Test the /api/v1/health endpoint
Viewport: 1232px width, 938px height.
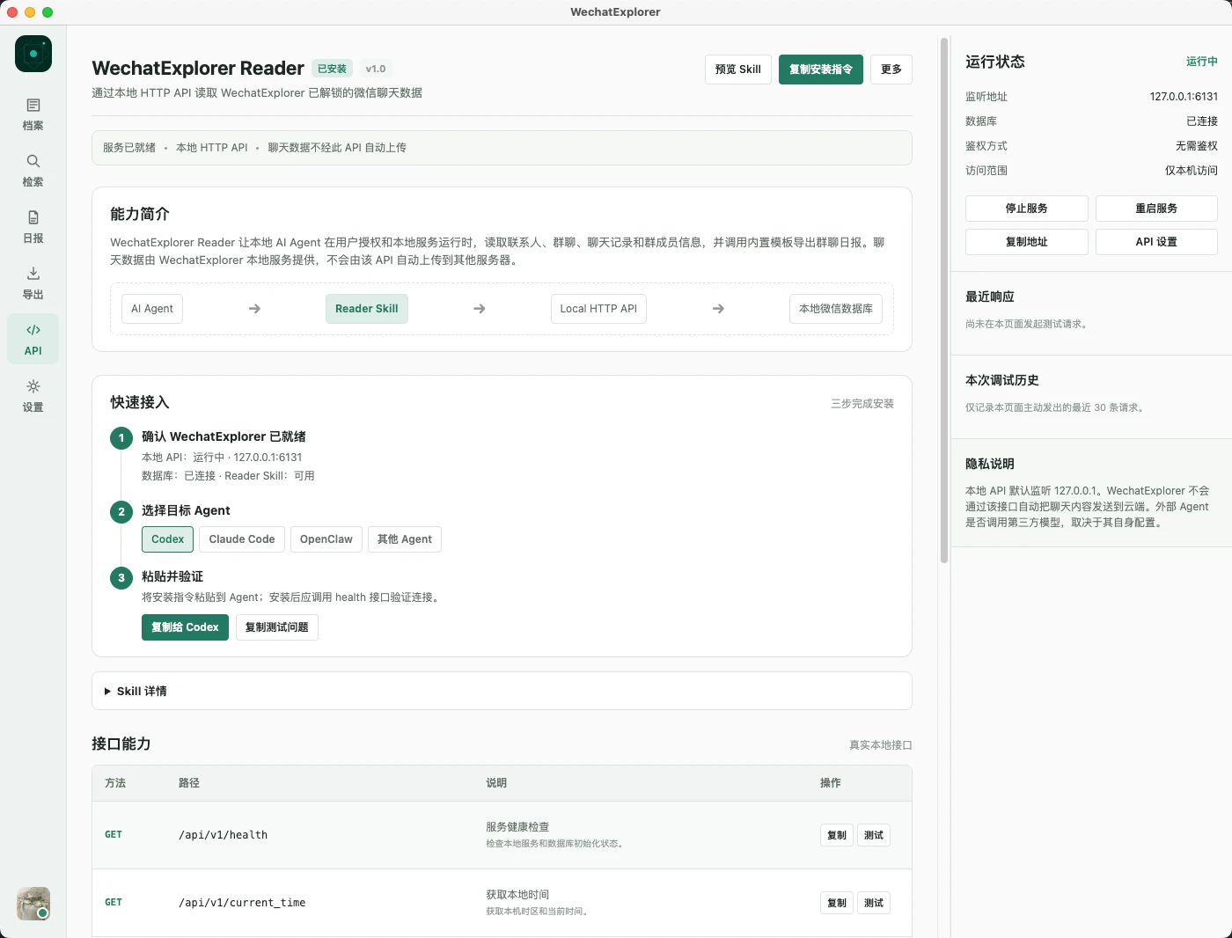pos(874,835)
